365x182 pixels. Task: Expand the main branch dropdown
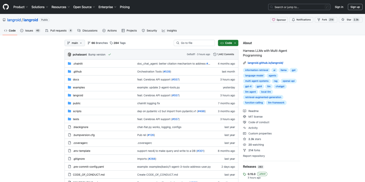tap(75, 43)
